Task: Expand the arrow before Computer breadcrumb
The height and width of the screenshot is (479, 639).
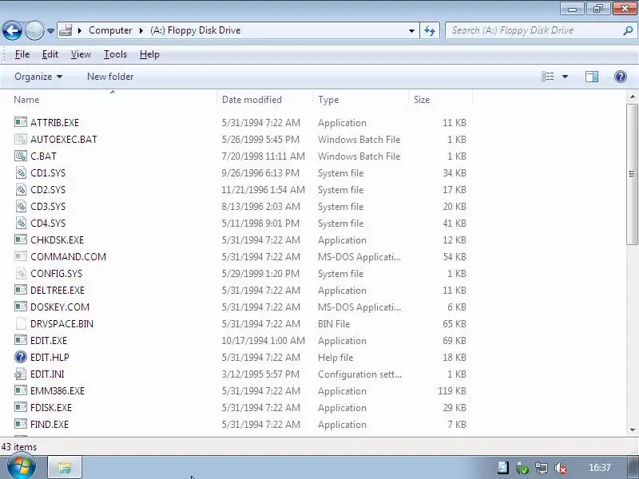Action: click(x=80, y=30)
